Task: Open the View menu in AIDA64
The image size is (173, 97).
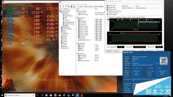Action: click(x=63, y=4)
